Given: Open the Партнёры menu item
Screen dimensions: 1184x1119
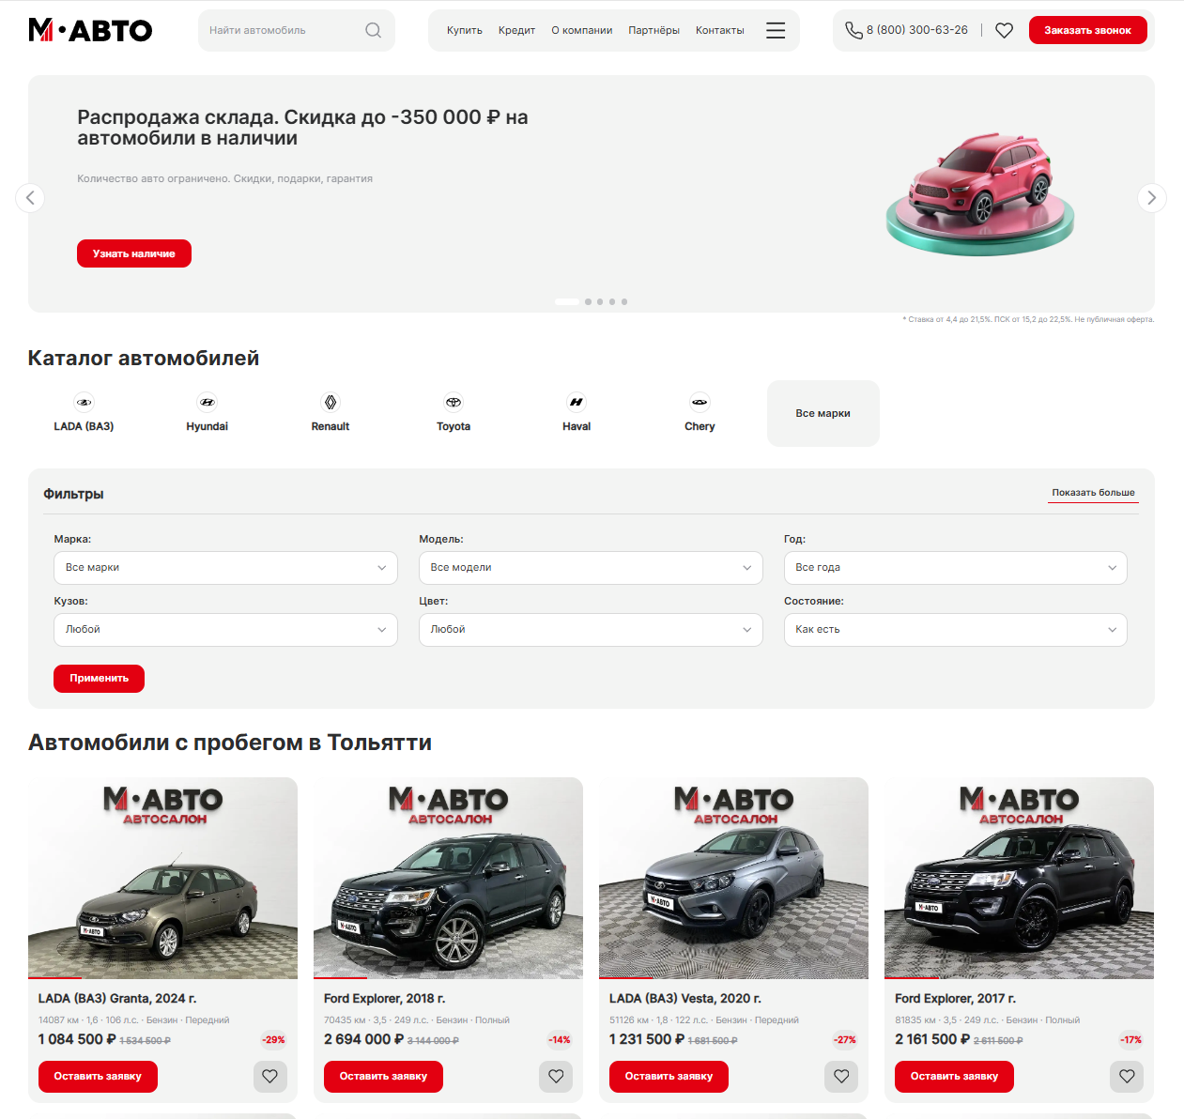Looking at the screenshot, I should (654, 30).
